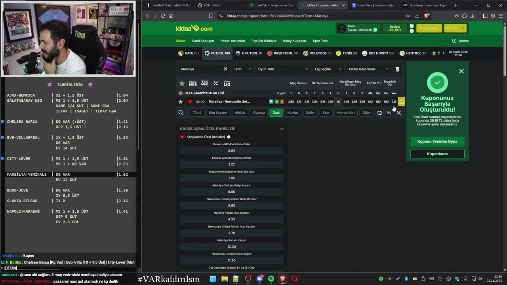Open the green crown Kral Oran icon
This screenshot has height=285, width=507.
coord(277,102)
